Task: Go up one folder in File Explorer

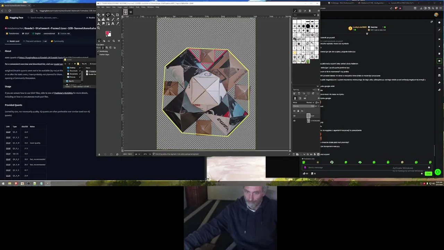Action: tap(75, 64)
